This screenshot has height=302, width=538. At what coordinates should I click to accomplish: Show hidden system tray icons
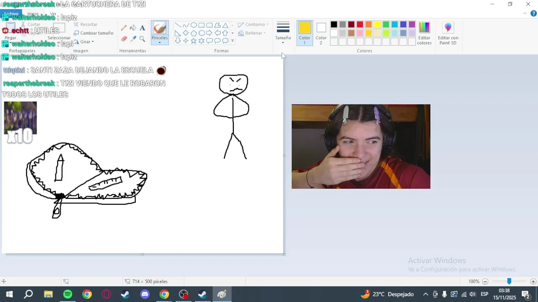(x=425, y=294)
